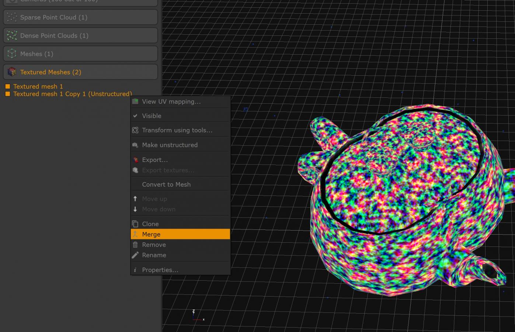Click the Make unstructured icon
Image resolution: width=515 pixels, height=332 pixels.
pyautogui.click(x=135, y=145)
